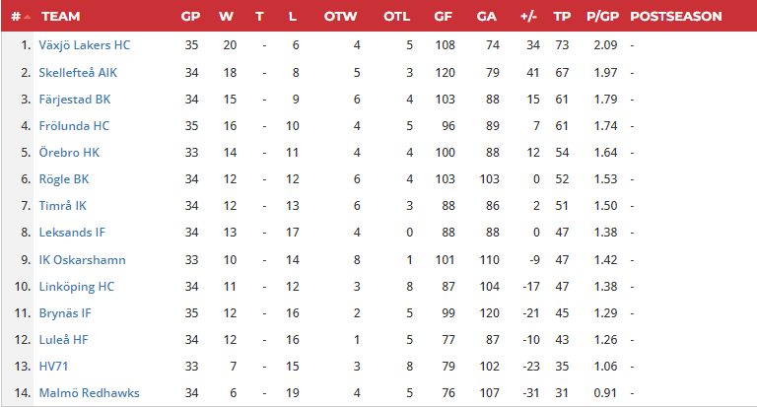Open the Brynäs IF team link
This screenshot has height=407, width=757.
pos(65,312)
